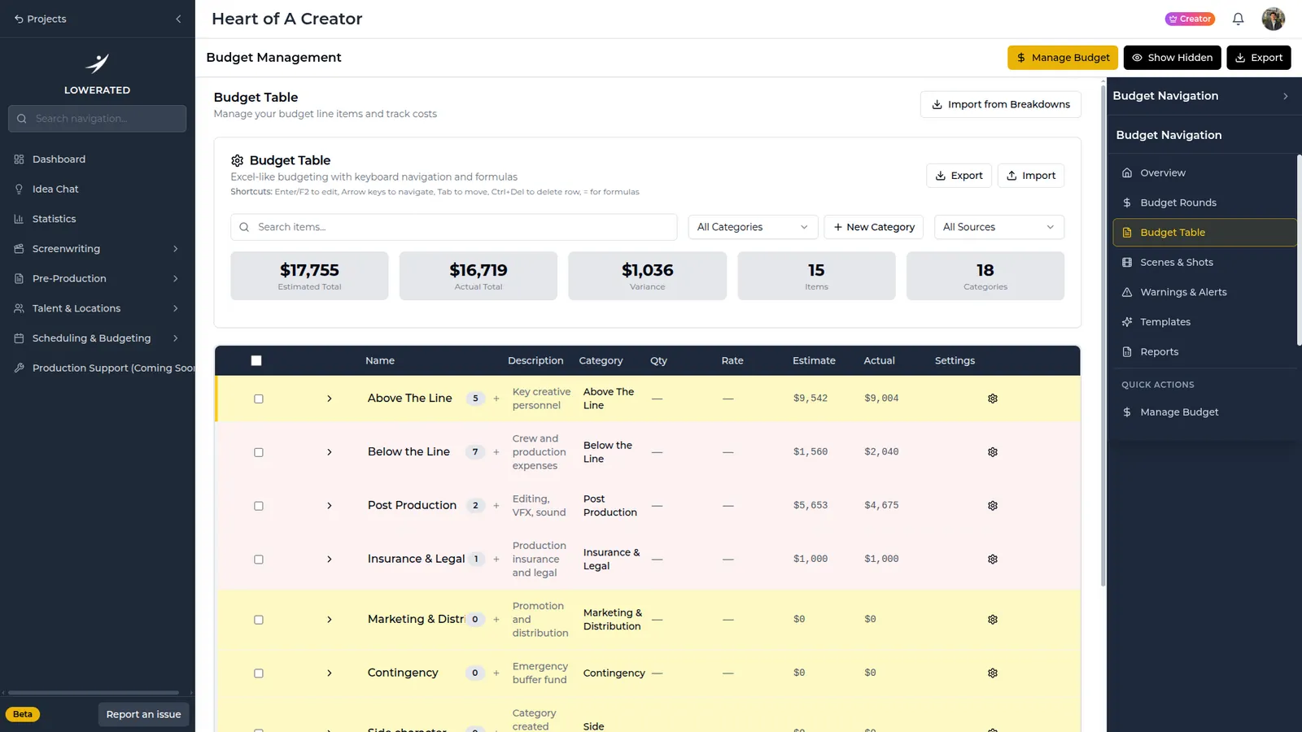Image resolution: width=1302 pixels, height=732 pixels.
Task: Open Scenes & Shots in Budget Navigation
Action: click(1204, 263)
